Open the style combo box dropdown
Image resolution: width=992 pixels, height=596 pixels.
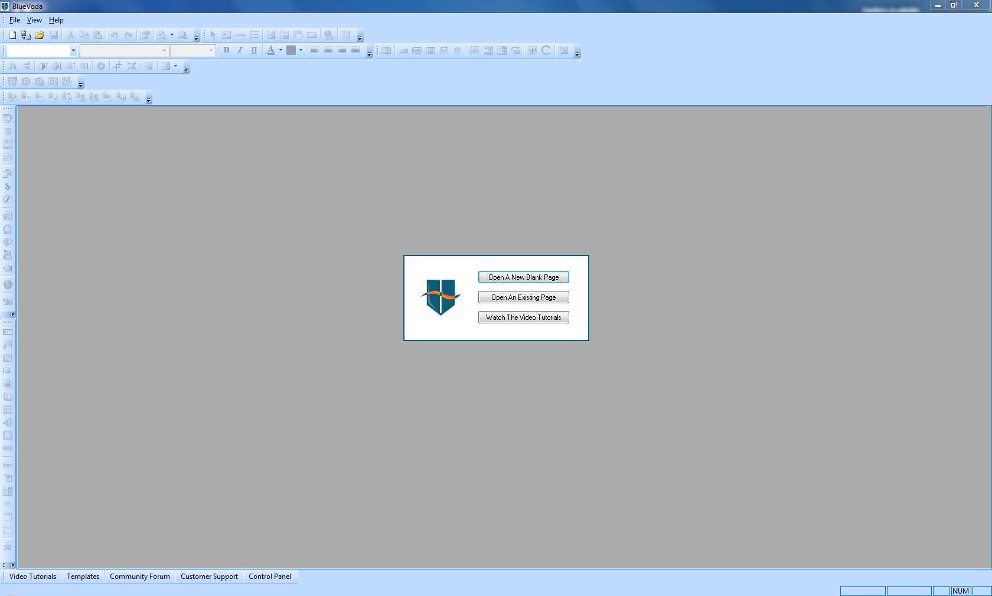point(73,51)
